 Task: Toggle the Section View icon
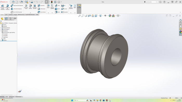[x=89, y=16]
